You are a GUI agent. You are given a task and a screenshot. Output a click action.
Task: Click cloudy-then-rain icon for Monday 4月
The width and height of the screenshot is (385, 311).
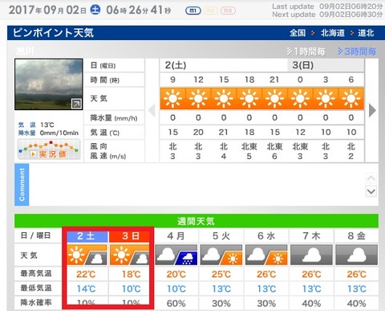[176, 255]
